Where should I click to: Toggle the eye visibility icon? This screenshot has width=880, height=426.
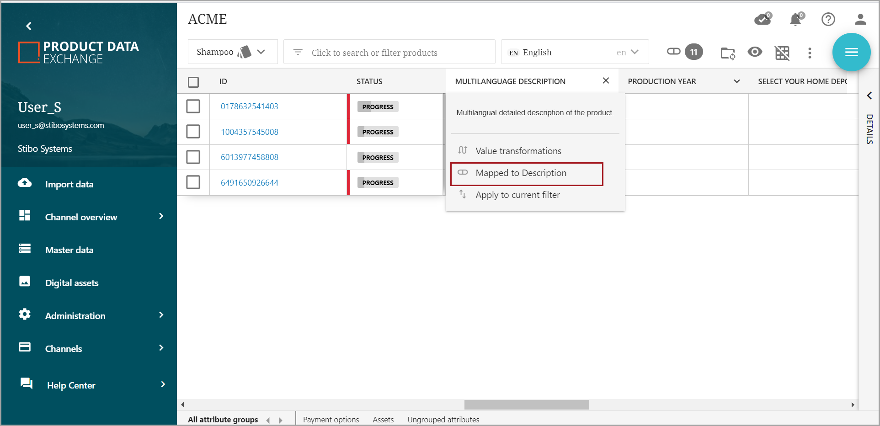[x=755, y=52]
